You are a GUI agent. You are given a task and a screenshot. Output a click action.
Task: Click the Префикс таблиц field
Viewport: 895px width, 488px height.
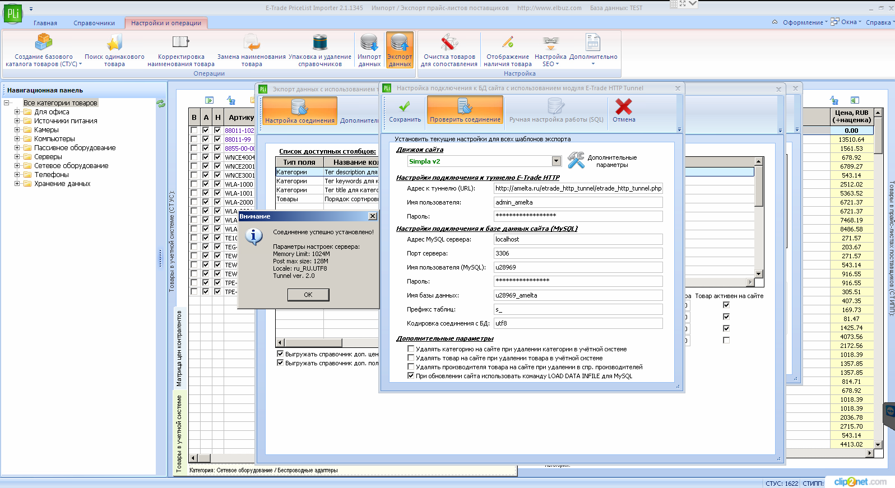[x=578, y=309]
